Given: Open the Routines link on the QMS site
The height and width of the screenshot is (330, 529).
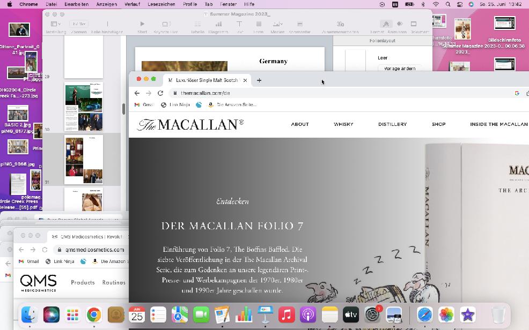Looking at the screenshot, I should coord(114,282).
